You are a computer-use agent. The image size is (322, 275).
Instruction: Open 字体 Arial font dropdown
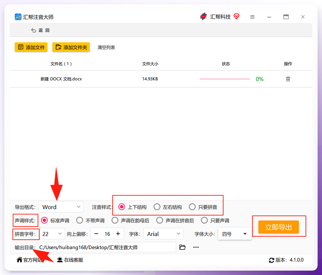point(163,234)
